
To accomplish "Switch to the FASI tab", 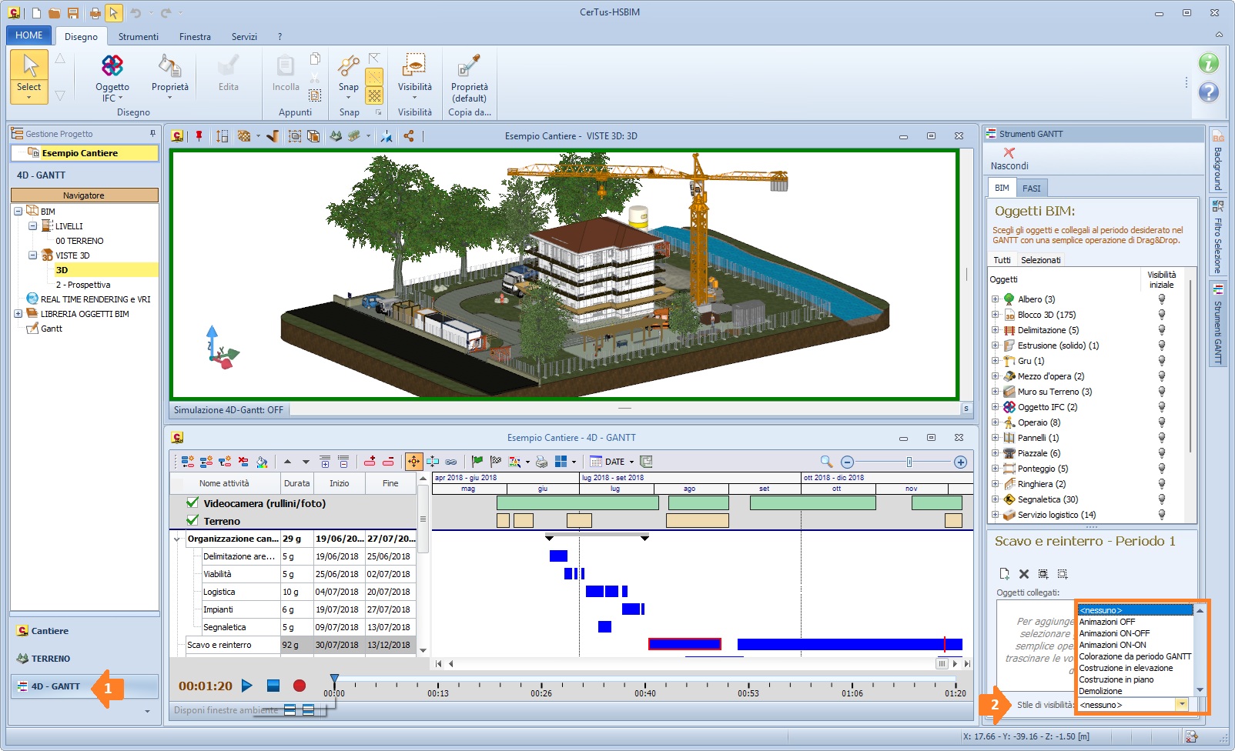I will (x=1031, y=189).
